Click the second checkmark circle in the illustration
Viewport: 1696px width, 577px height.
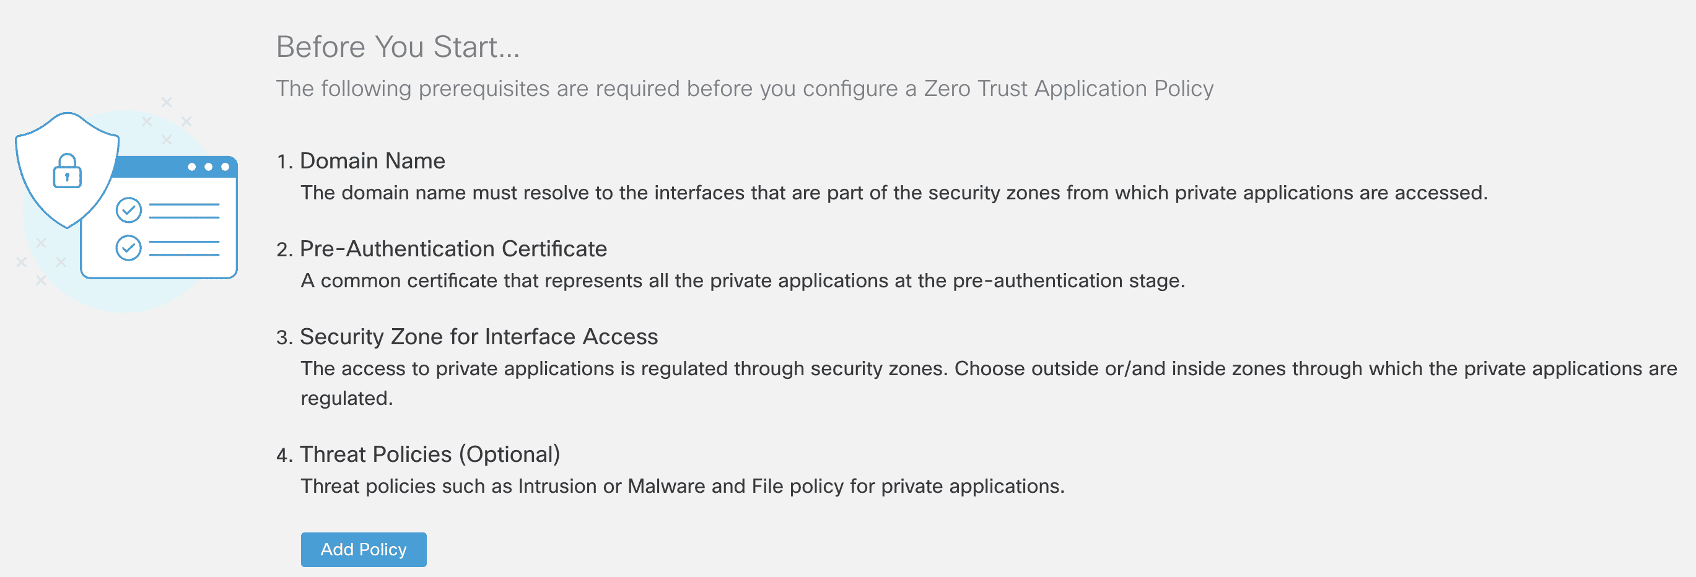pos(128,248)
